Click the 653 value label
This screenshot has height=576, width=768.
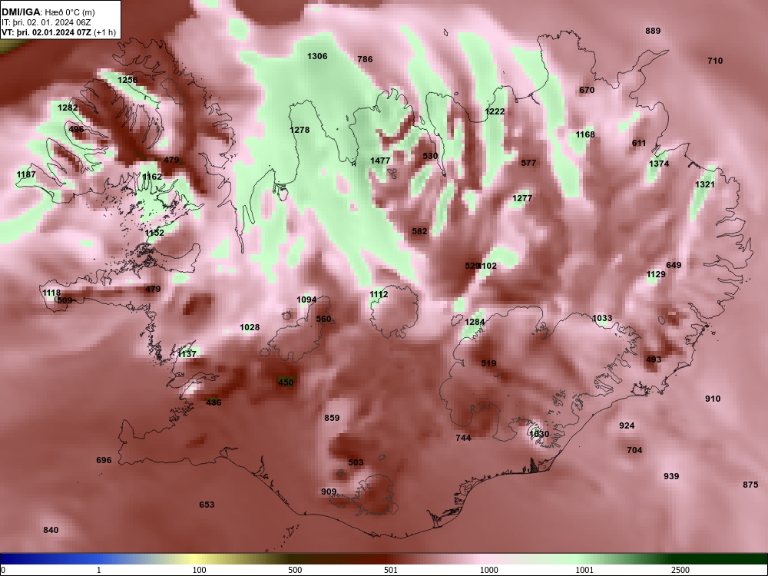point(207,505)
